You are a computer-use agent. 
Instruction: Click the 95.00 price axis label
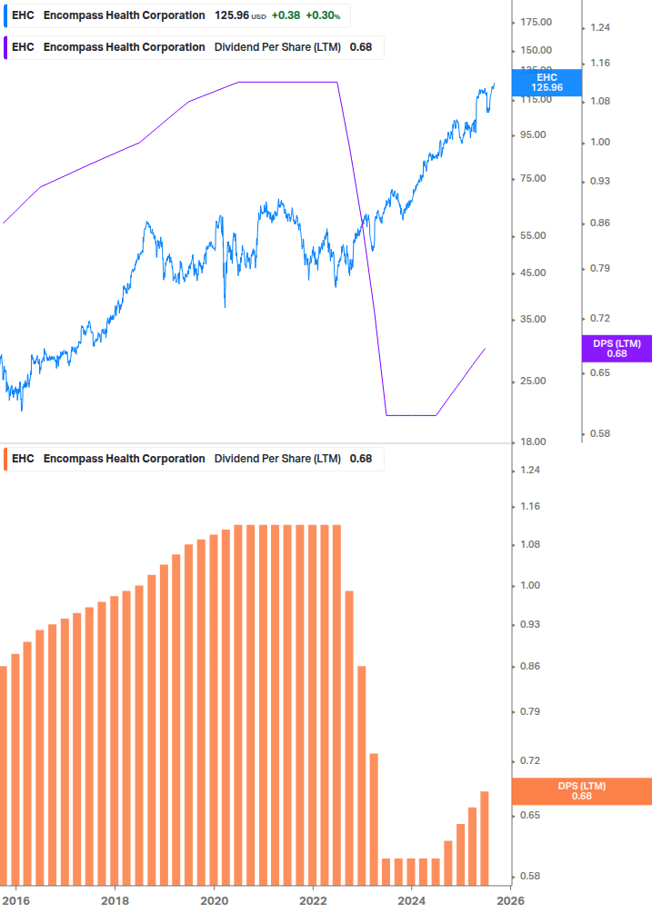pyautogui.click(x=533, y=134)
